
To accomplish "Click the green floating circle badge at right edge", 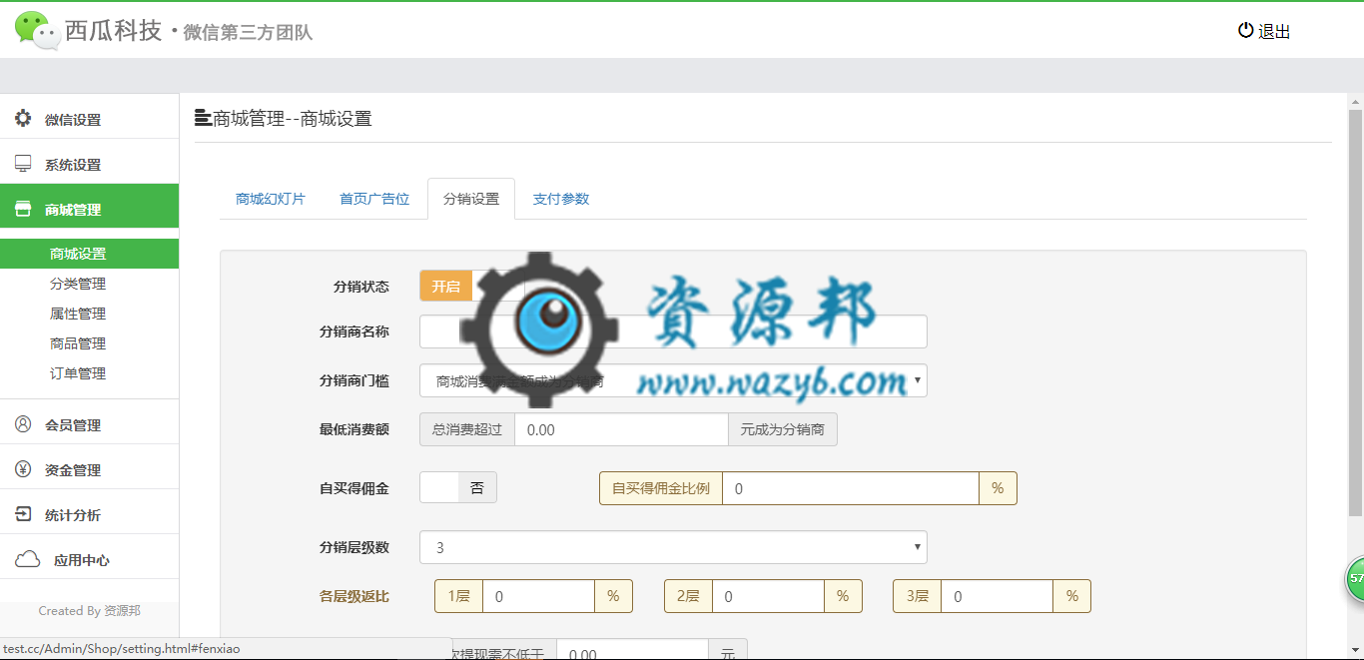I will pyautogui.click(x=1354, y=578).
